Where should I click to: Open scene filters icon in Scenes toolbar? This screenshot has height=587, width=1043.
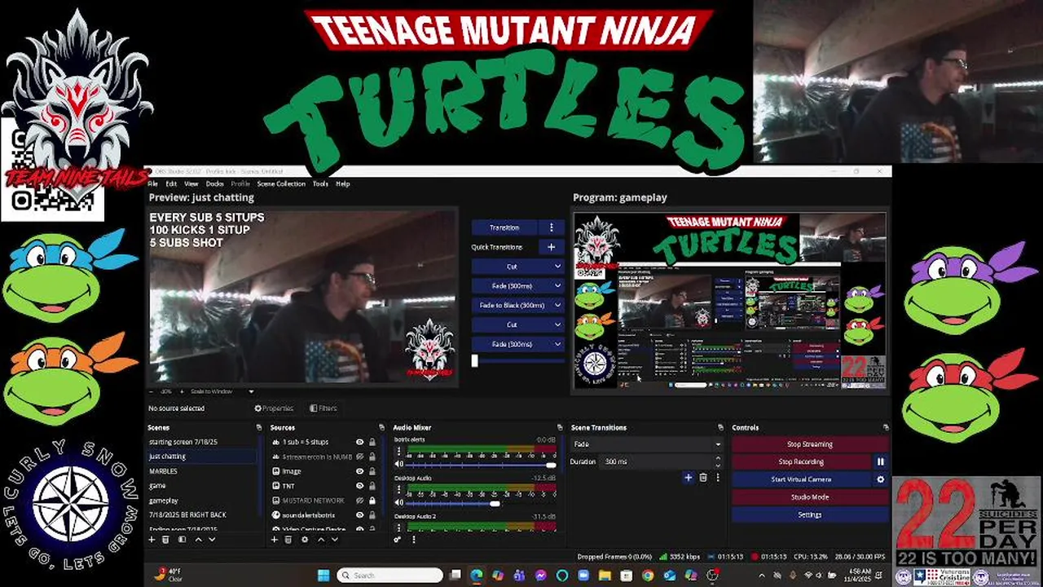182,540
